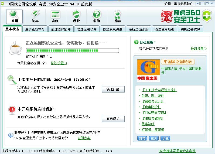
Task: Switch to the 清理恶评插件 tab
Action: point(61,29)
